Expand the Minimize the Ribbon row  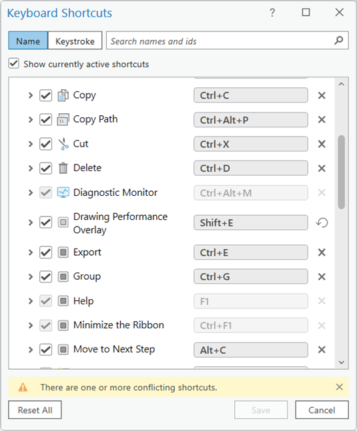click(31, 326)
